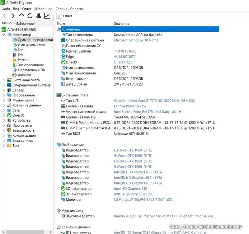Open the Вид menu
The width and height of the screenshot is (249, 234).
(x=16, y=9)
